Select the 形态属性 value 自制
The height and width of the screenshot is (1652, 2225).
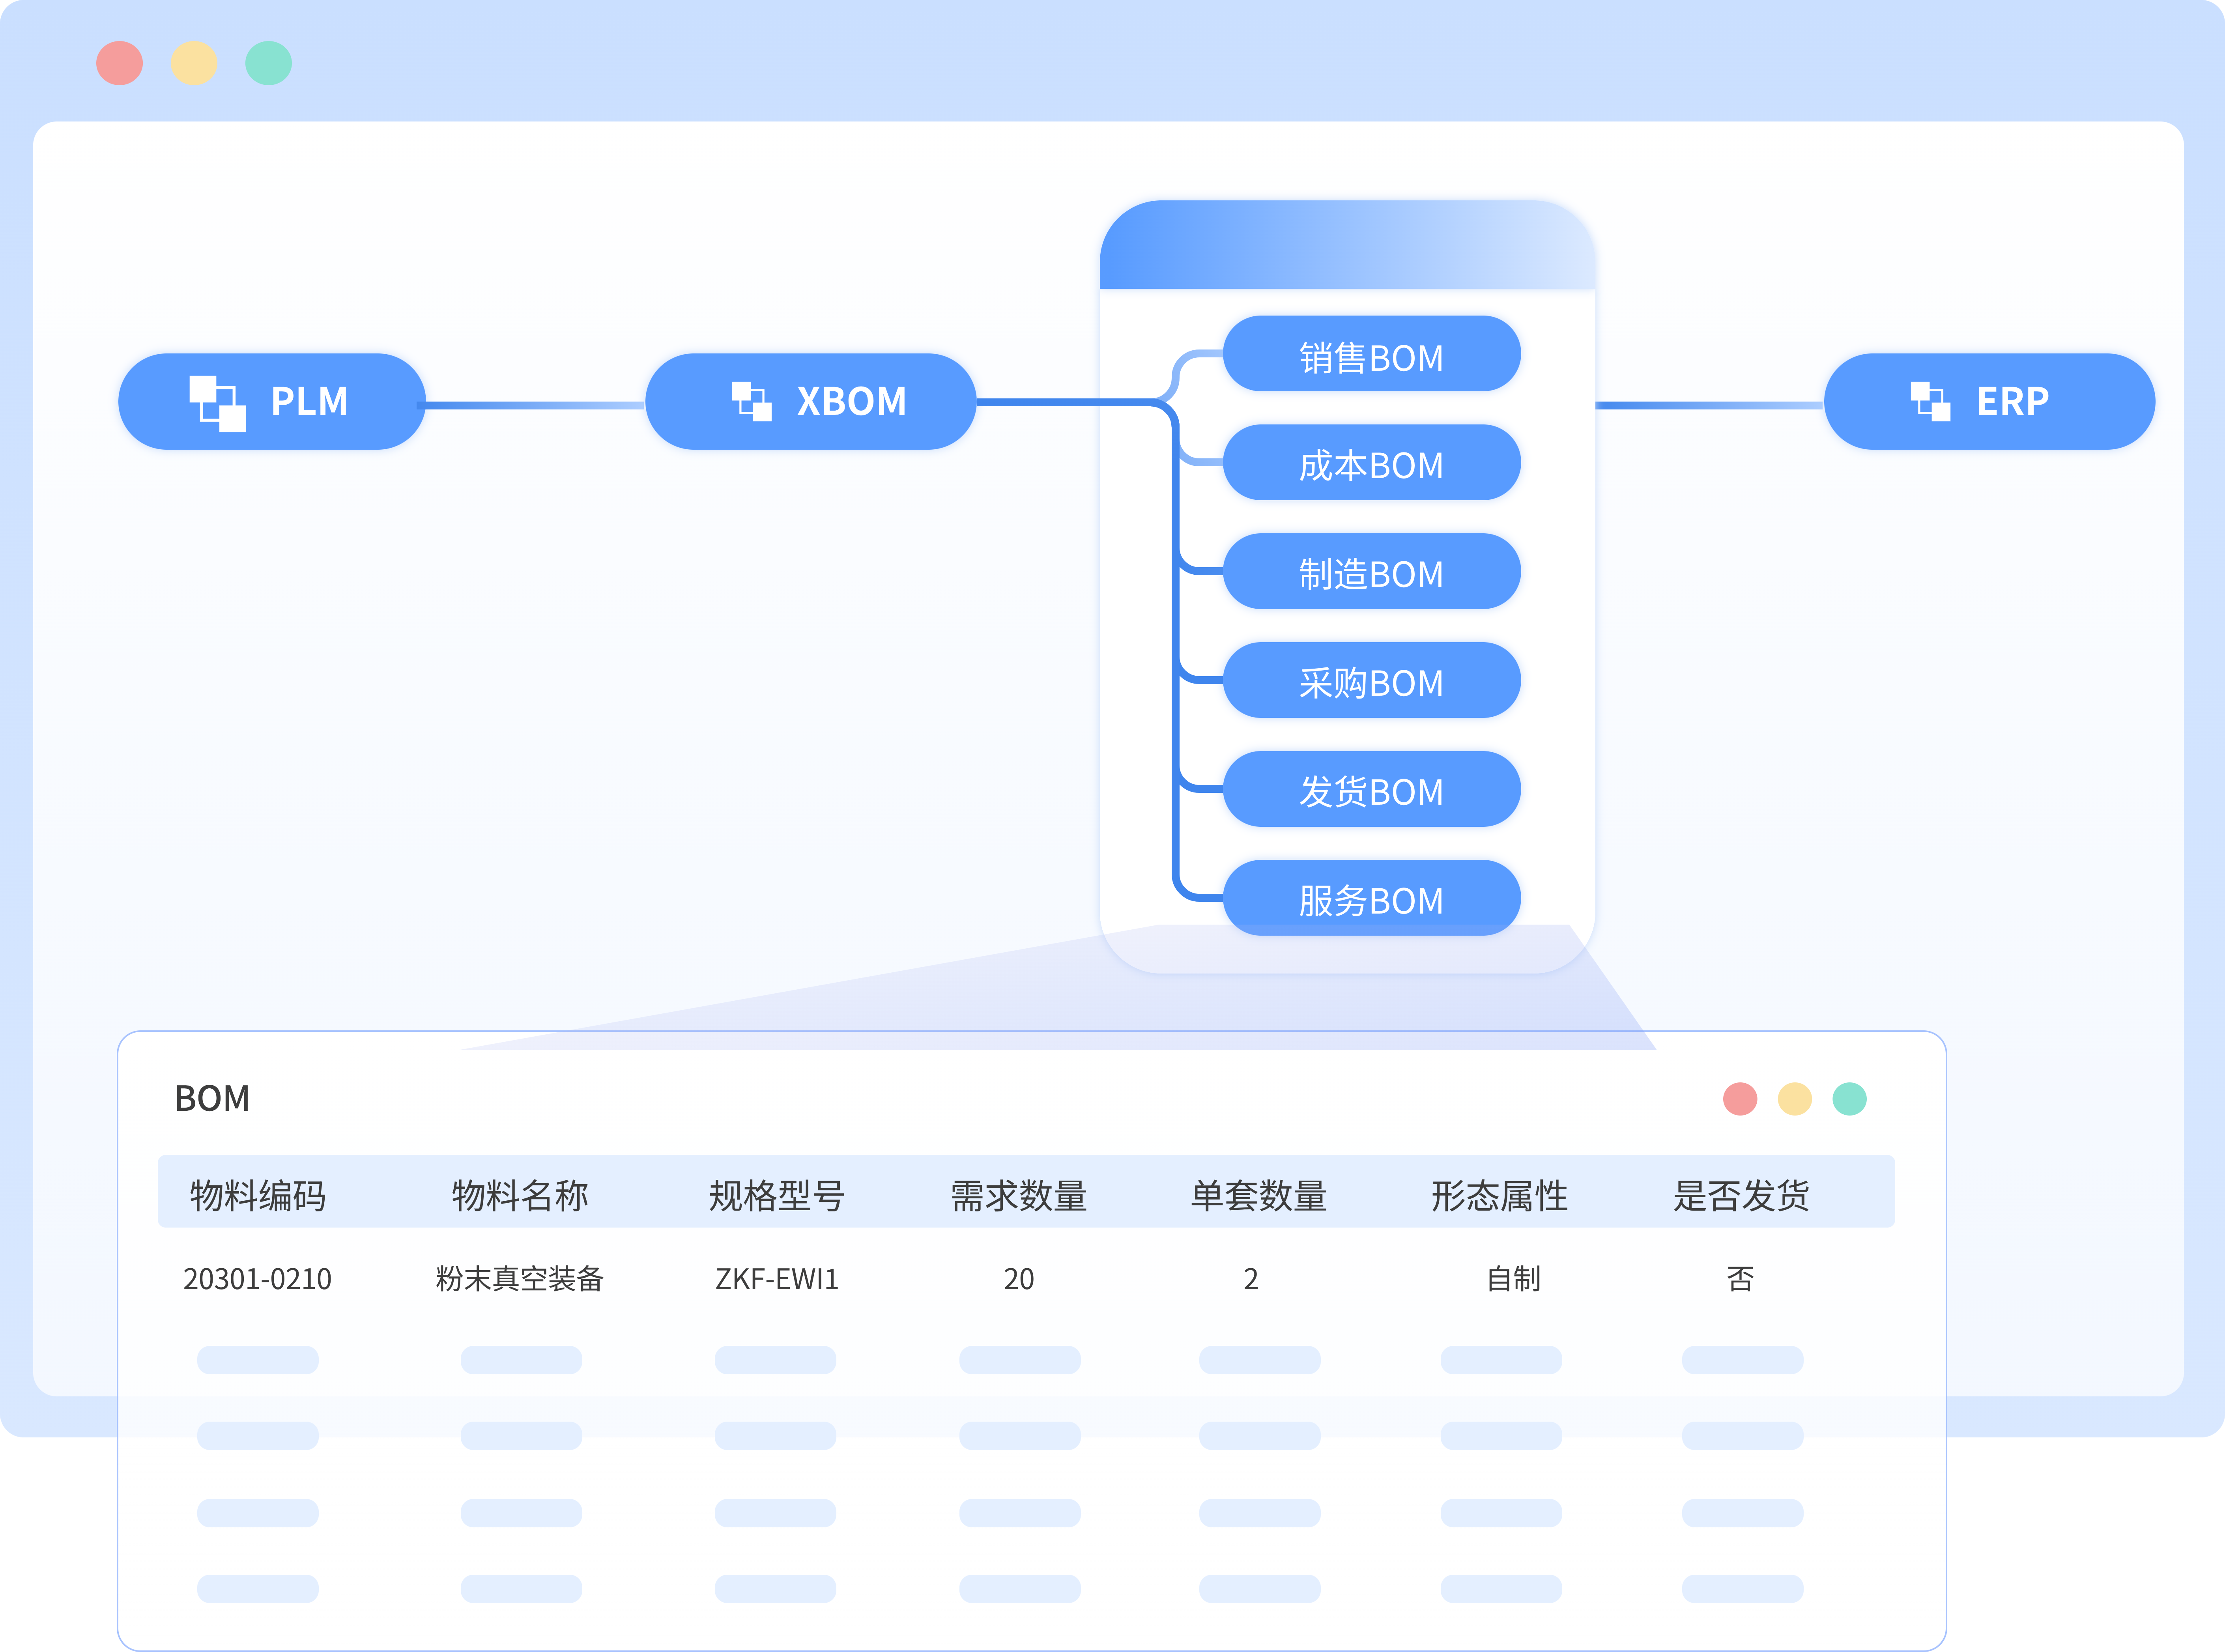1514,1279
